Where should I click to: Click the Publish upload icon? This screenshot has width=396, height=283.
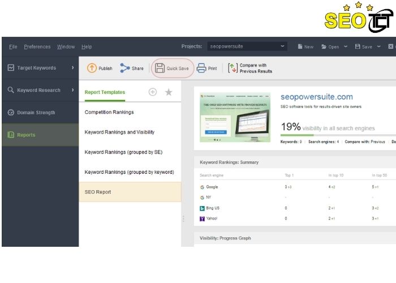92,68
